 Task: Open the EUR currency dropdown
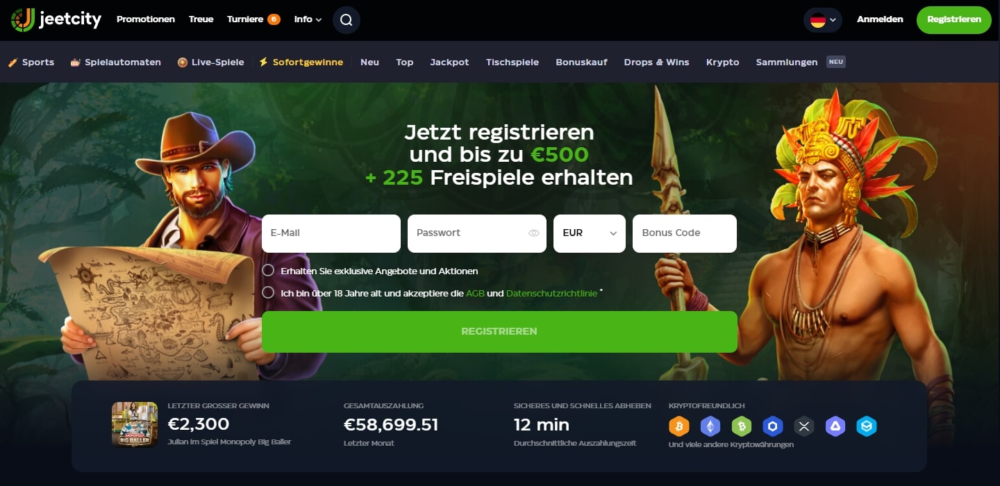590,233
